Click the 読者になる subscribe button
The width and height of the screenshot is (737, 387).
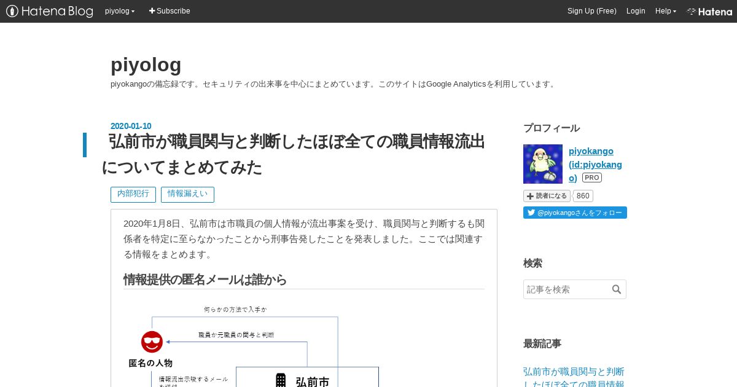click(547, 196)
